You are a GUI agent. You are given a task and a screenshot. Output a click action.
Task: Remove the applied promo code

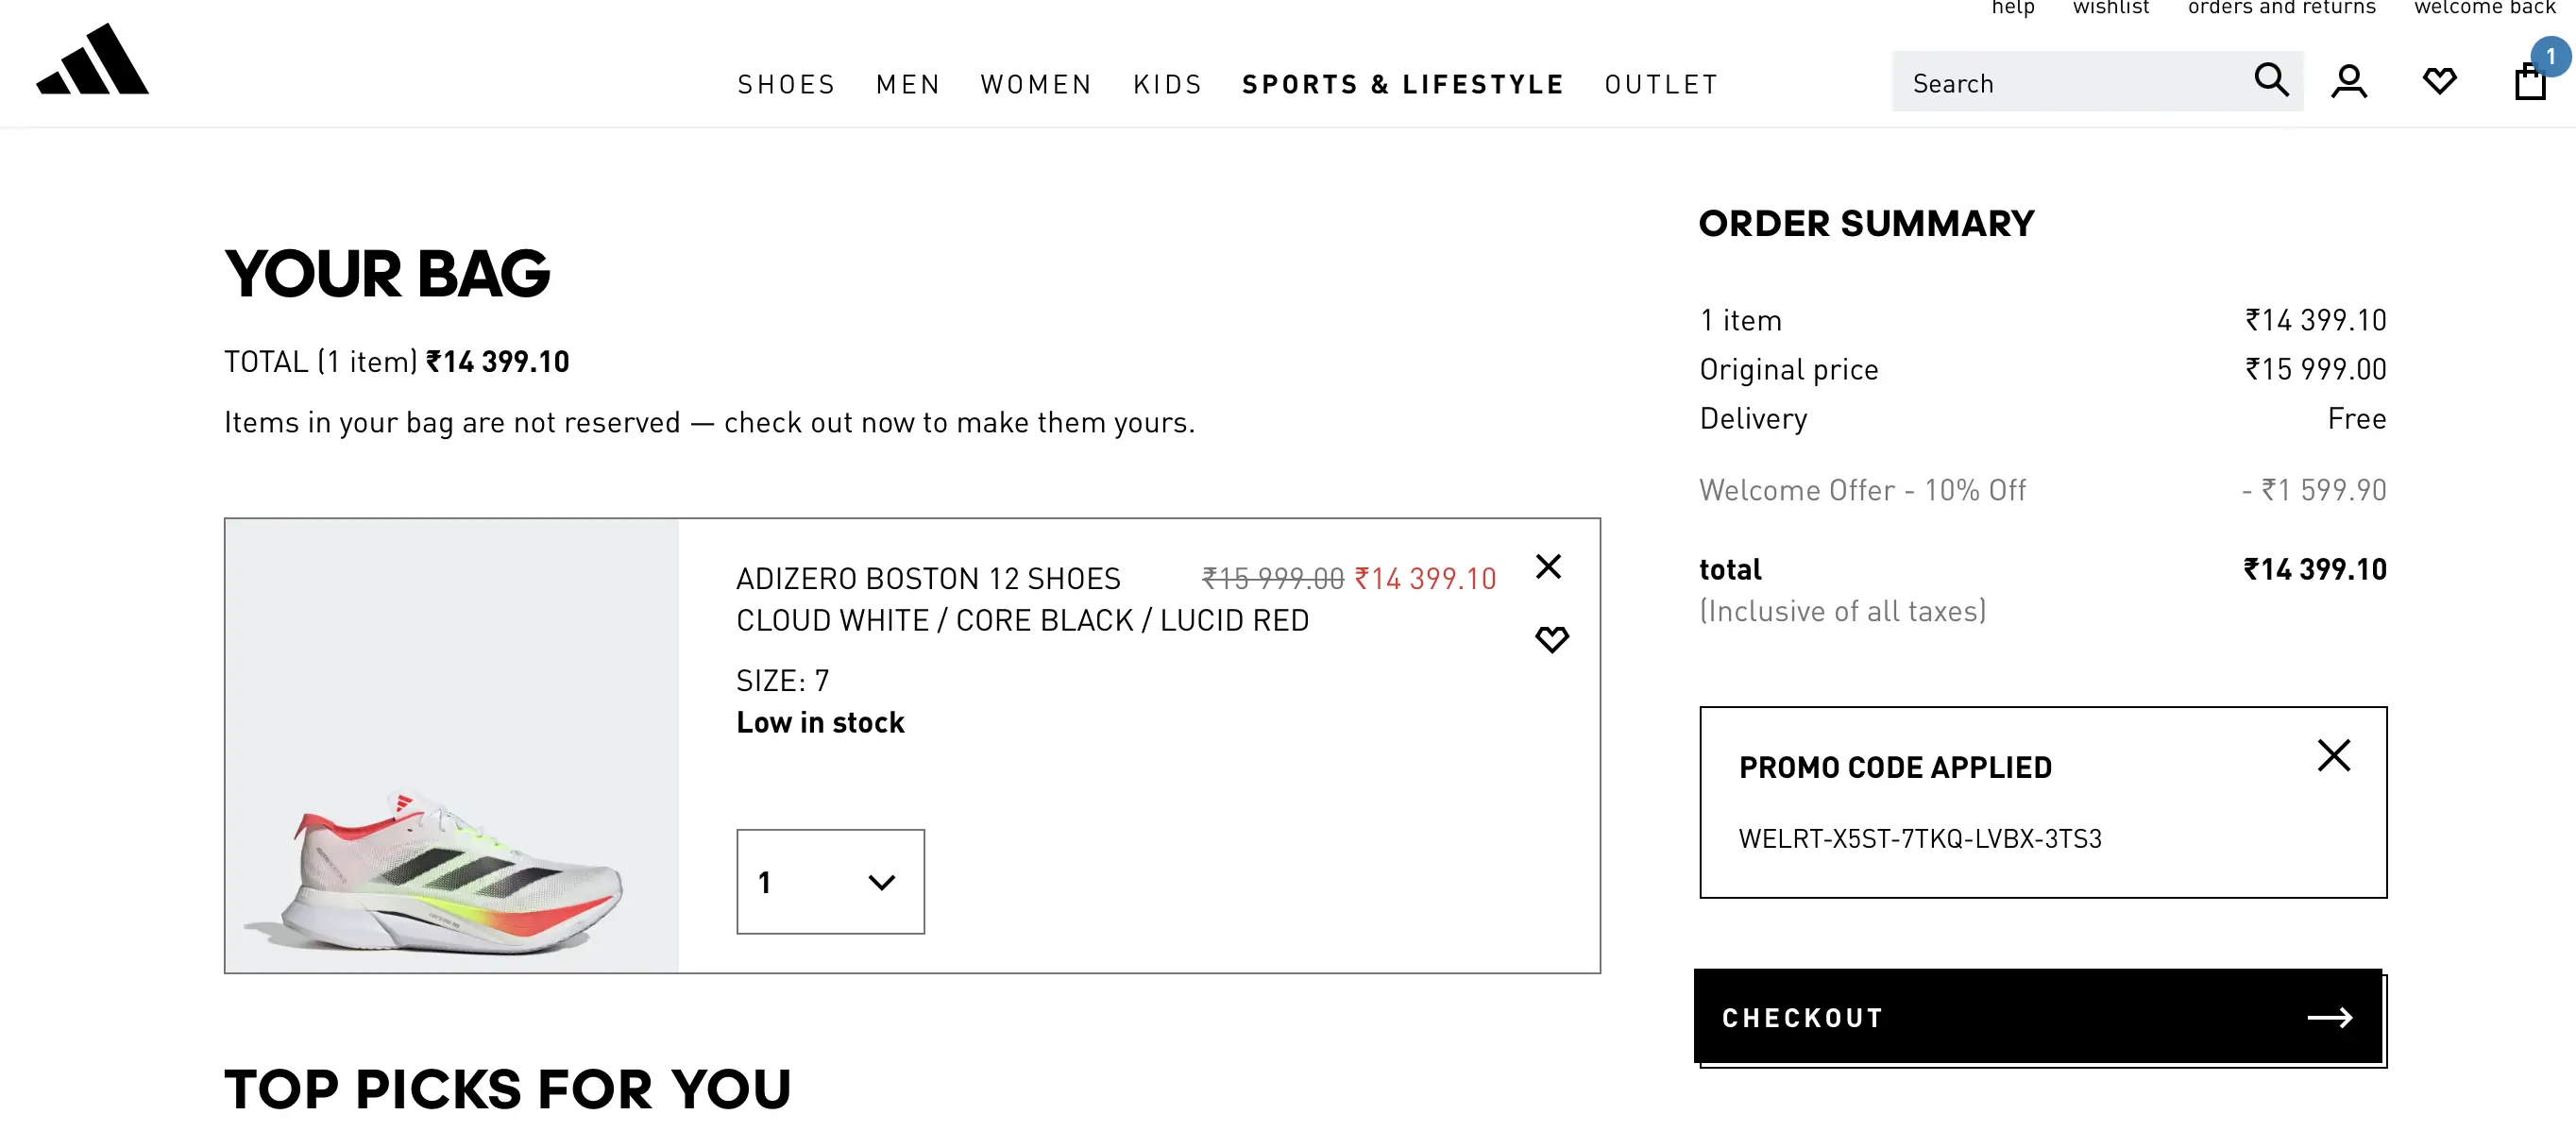[2333, 756]
